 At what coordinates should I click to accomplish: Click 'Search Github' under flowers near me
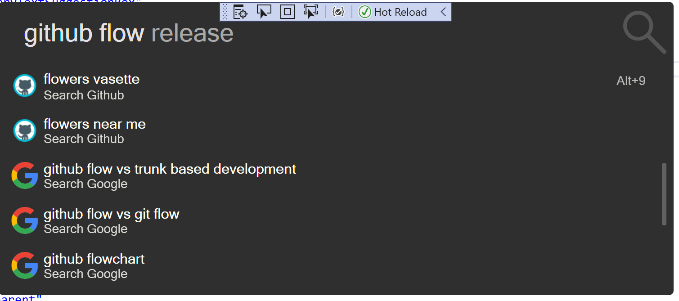84,139
